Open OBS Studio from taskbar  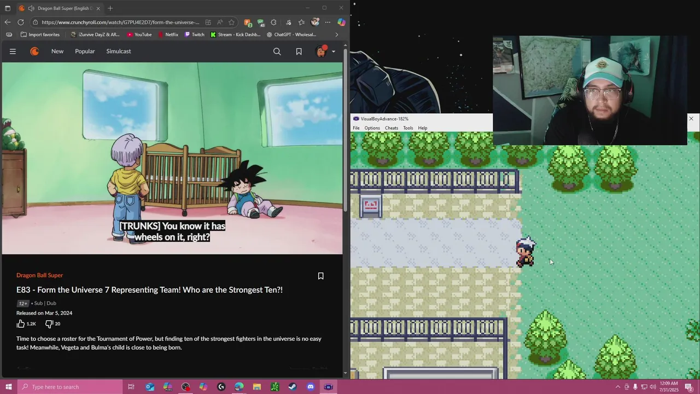tap(186, 387)
